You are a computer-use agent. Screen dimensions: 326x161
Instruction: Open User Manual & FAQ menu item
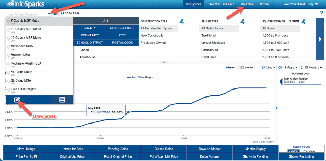point(221,4)
